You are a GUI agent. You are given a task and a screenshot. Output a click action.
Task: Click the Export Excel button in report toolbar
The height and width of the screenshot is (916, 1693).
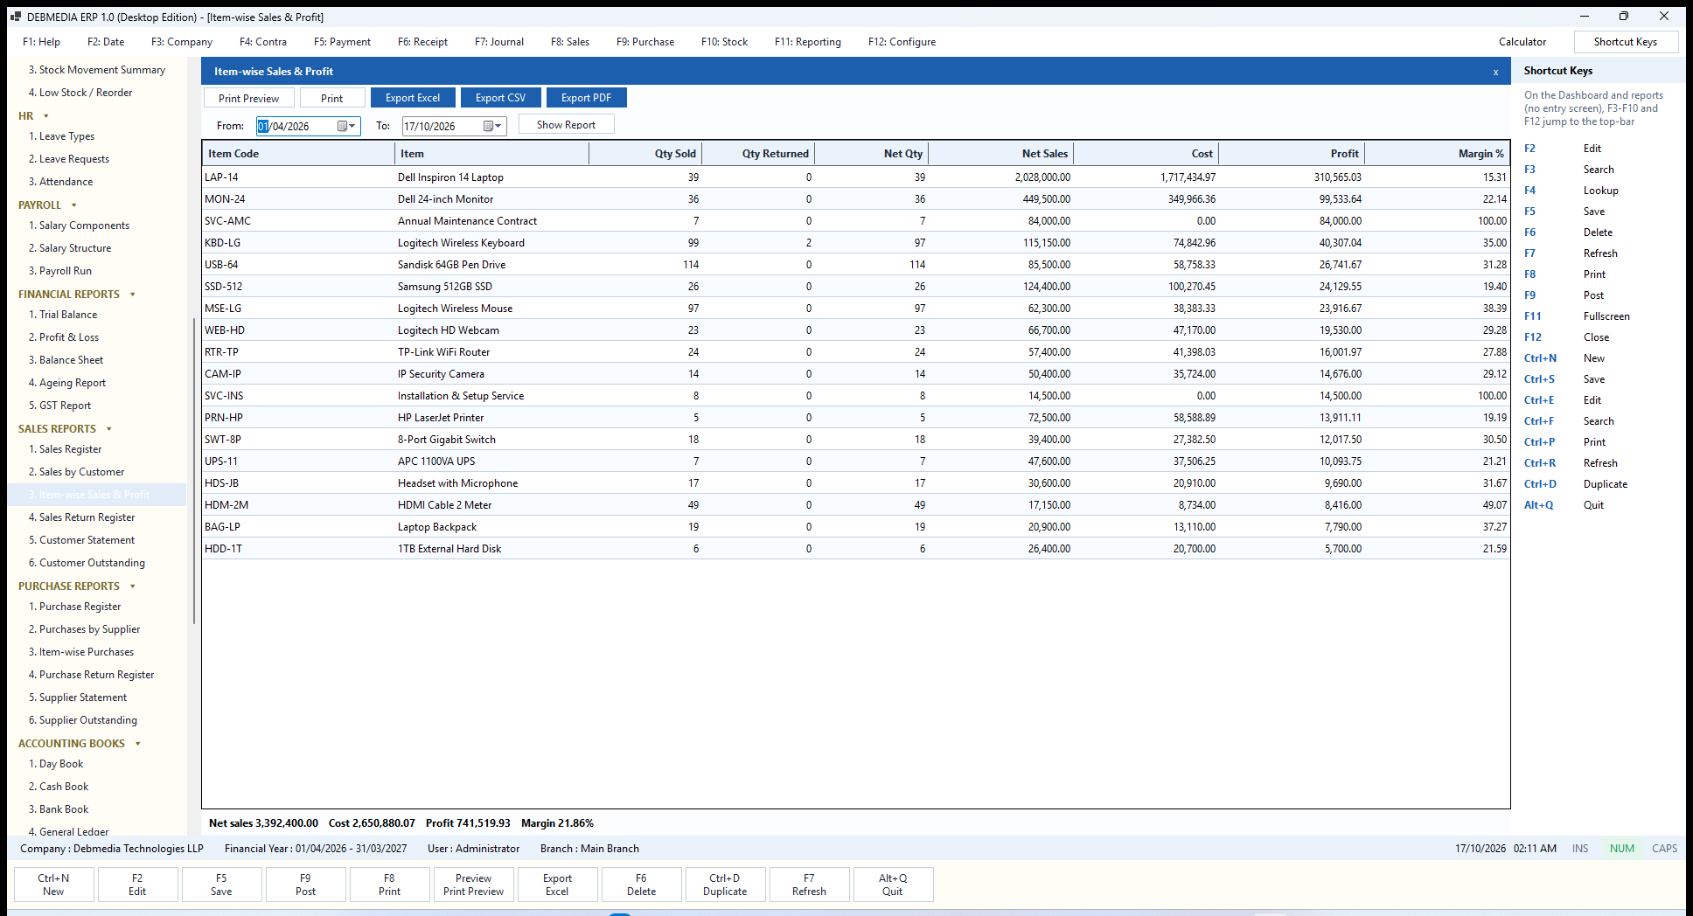413,98
